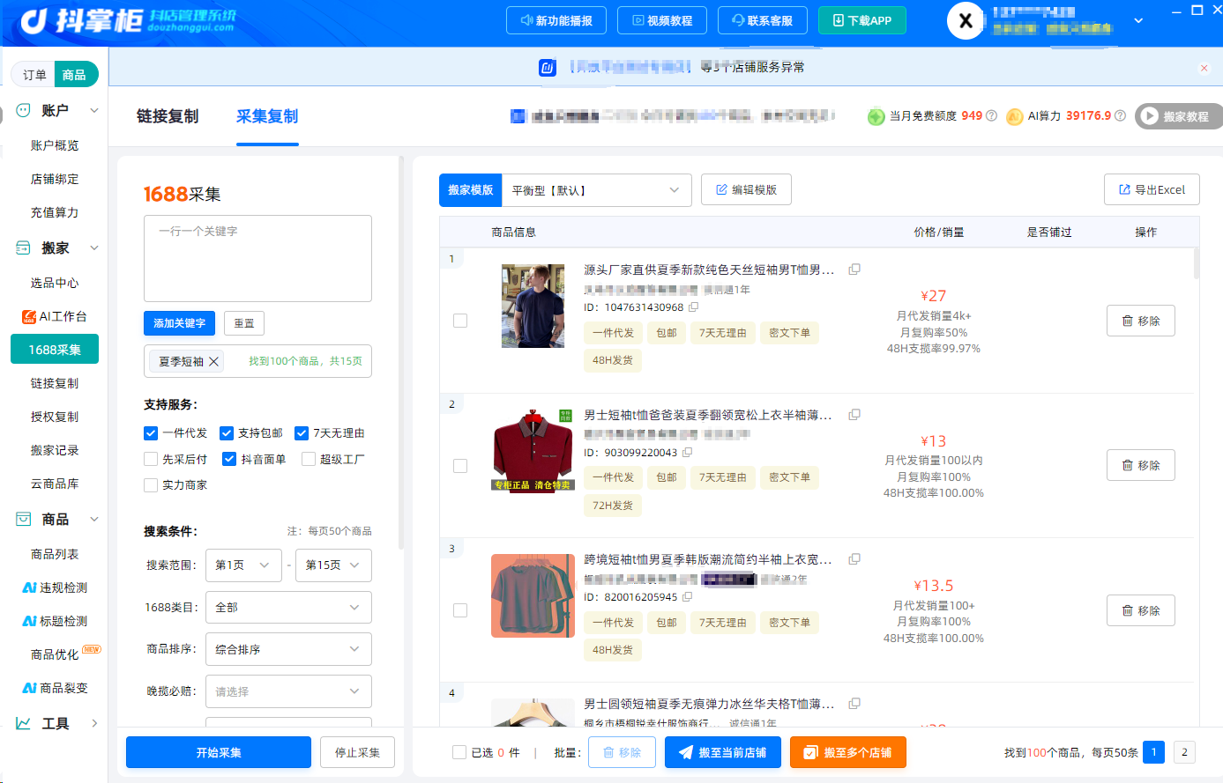Switch to the 订单 tab
The height and width of the screenshot is (783, 1223).
34,75
